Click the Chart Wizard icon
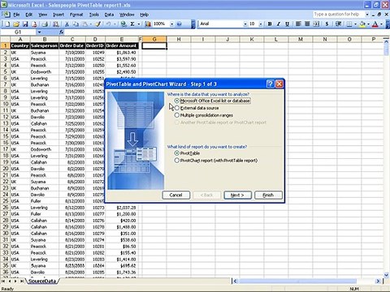This screenshot has width=390, height=292. coord(148,24)
